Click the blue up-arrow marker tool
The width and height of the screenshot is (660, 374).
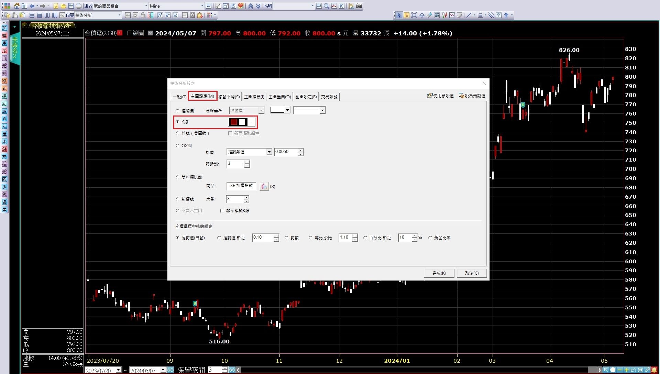[506, 15]
